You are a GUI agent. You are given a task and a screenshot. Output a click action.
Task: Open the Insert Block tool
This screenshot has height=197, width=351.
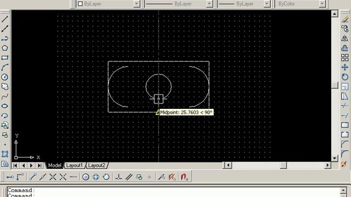(x=5, y=125)
